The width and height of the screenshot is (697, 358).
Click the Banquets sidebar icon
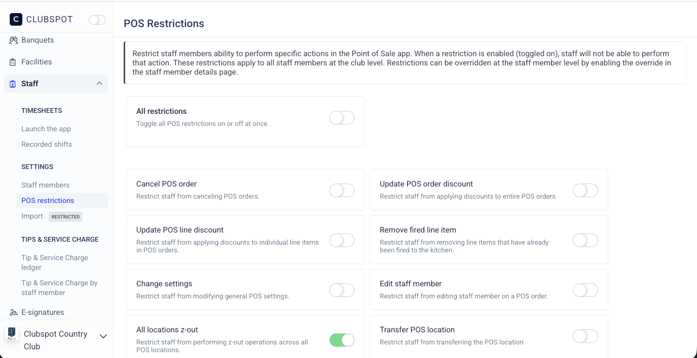[x=13, y=40]
